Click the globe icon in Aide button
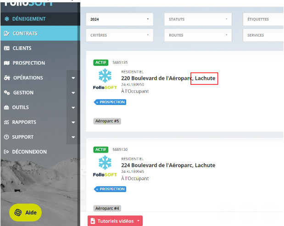Viewport: 284px width, 226px height. [18, 212]
